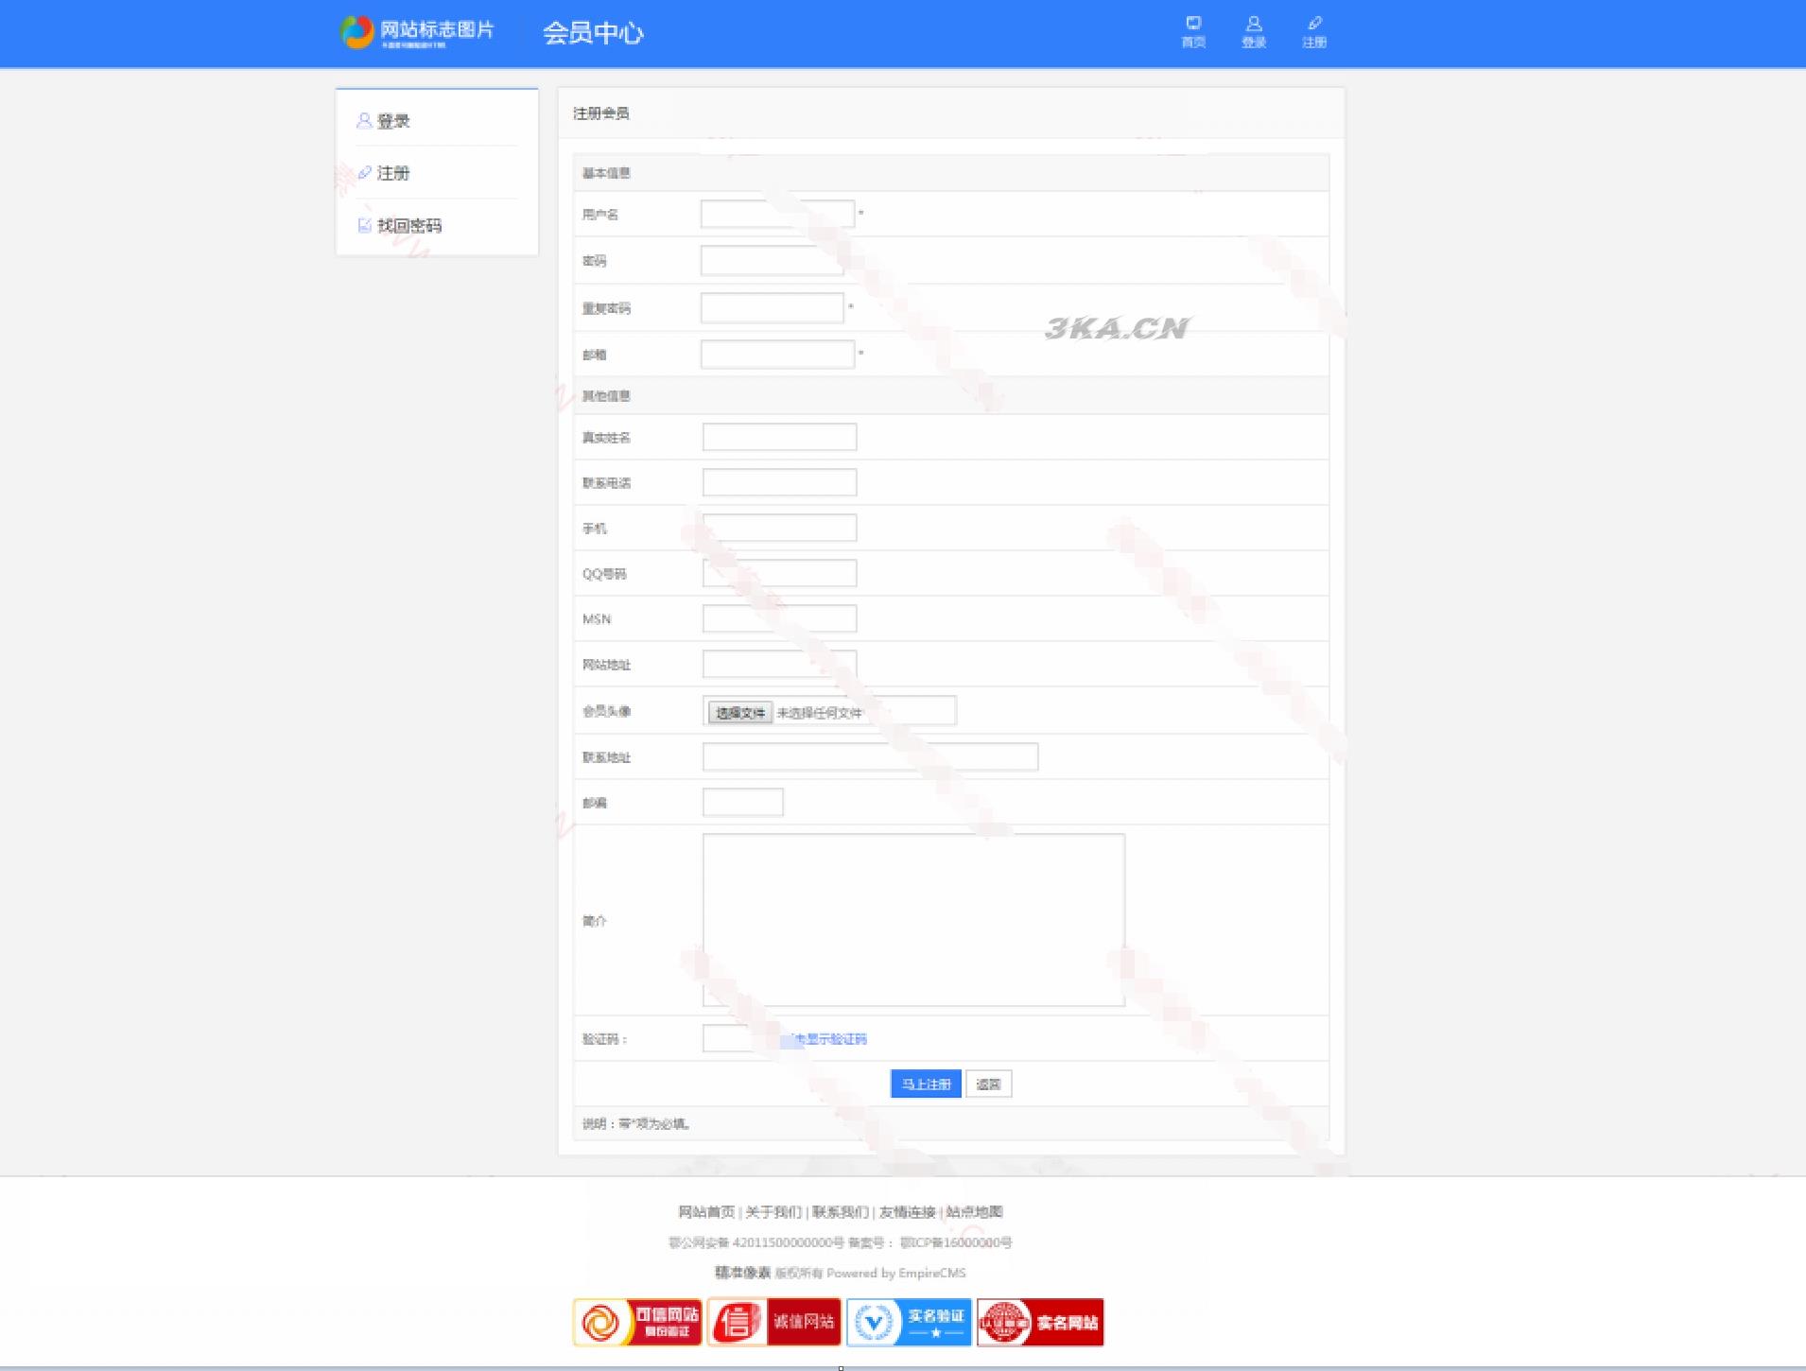Click the 实名验证 blue badge in footer
The width and height of the screenshot is (1806, 1371).
(x=910, y=1321)
